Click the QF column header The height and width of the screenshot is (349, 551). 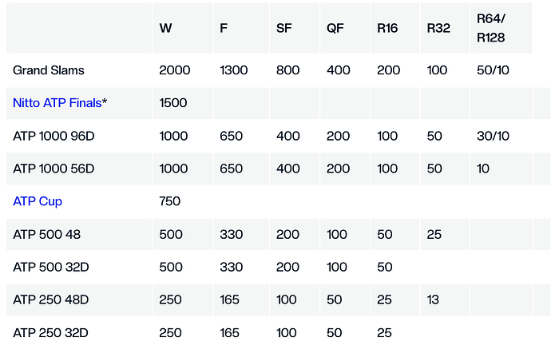coord(335,28)
